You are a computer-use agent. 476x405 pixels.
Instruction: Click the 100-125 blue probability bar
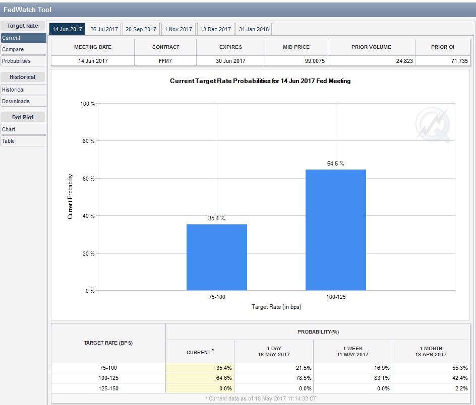336,230
